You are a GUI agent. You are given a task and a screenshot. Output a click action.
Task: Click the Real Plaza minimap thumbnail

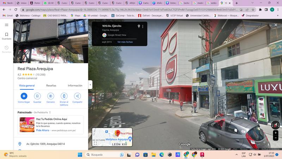point(112,137)
